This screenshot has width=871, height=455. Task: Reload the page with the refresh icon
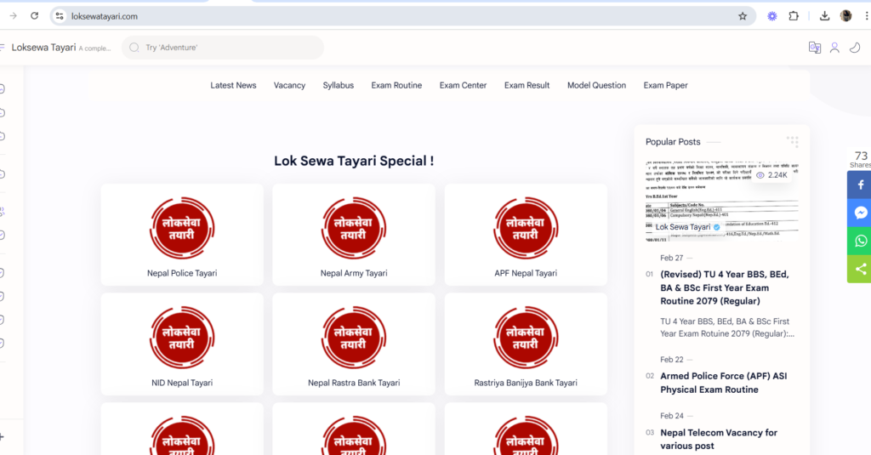point(34,16)
